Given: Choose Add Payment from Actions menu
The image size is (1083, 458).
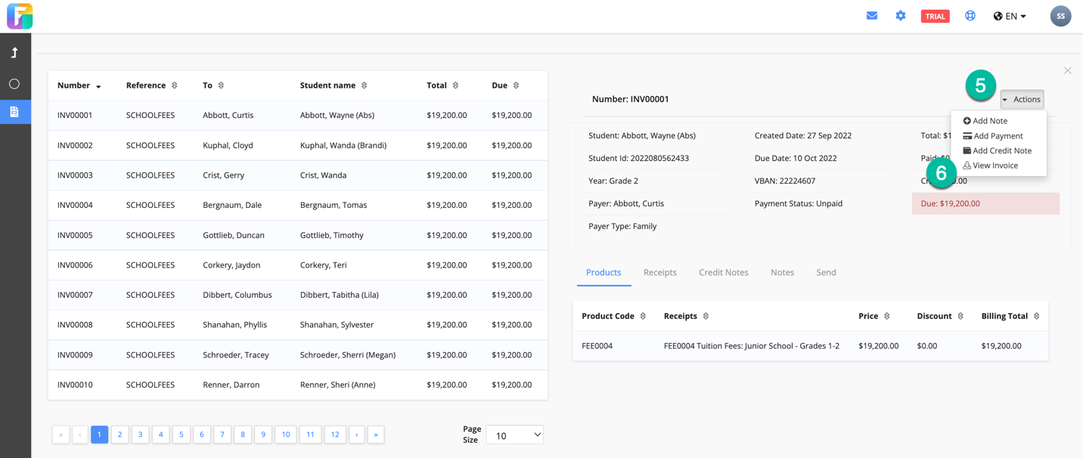Looking at the screenshot, I should click(x=998, y=136).
